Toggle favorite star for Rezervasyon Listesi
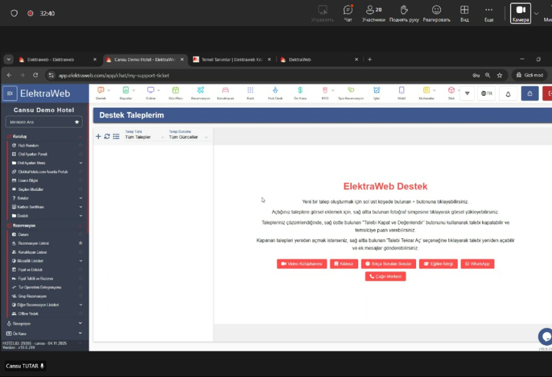 [x=80, y=243]
